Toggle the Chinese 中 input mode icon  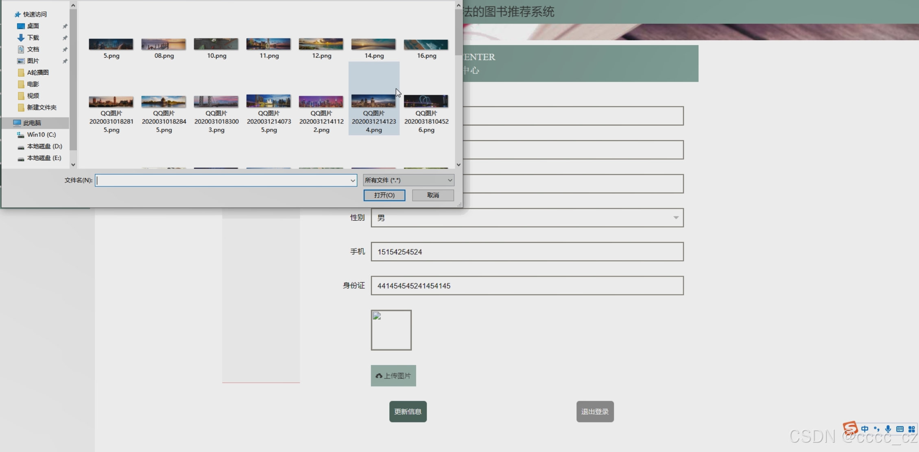coord(864,429)
